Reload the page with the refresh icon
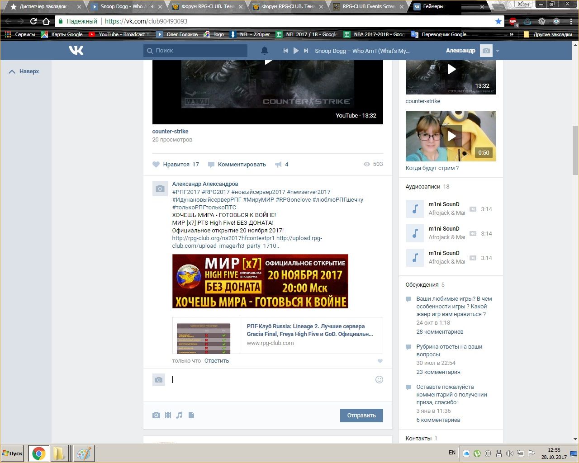Screen dimensions: 579x463 pos(33,21)
